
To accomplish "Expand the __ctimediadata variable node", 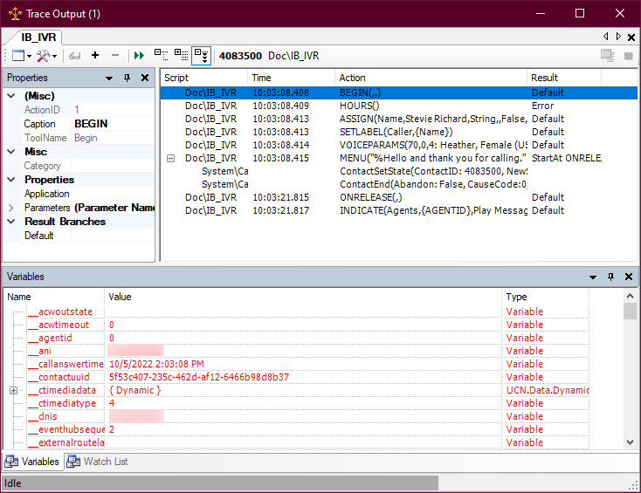I will [x=14, y=390].
